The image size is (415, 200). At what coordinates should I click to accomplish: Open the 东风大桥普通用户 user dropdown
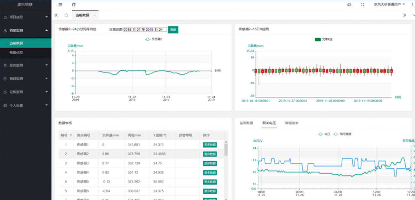click(x=389, y=4)
